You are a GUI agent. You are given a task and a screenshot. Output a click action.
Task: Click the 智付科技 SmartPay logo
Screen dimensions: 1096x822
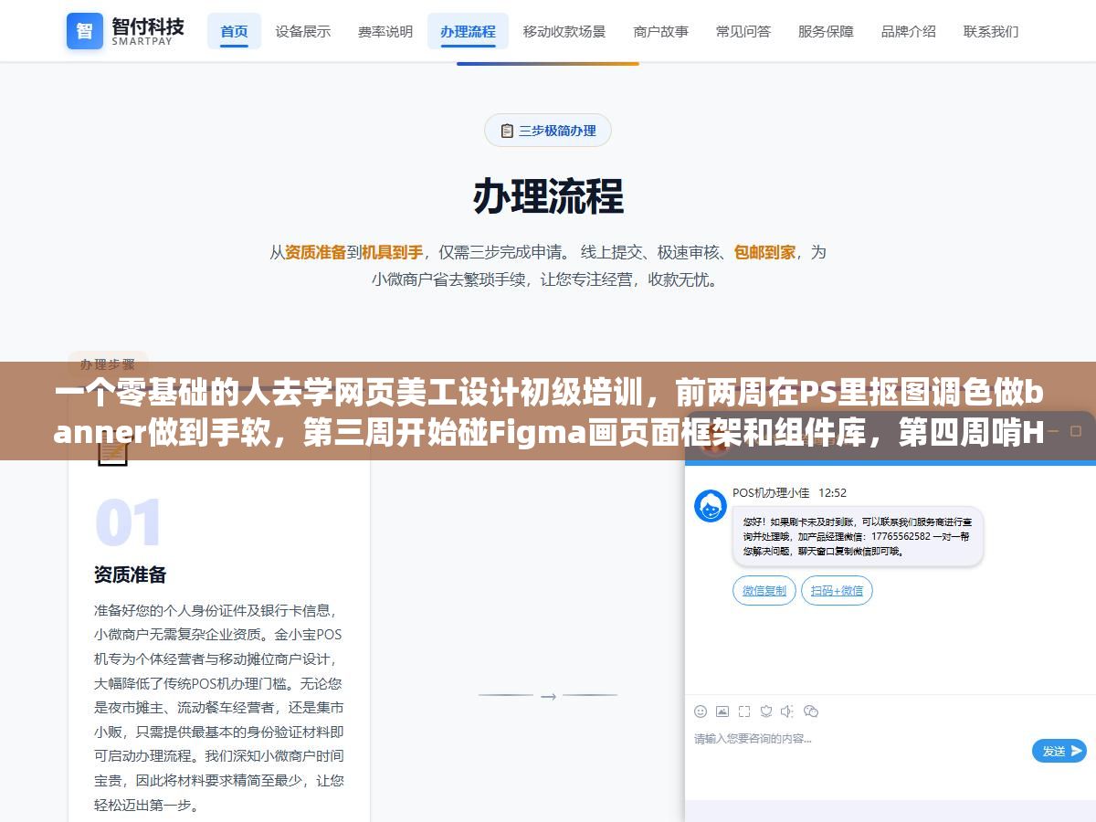(x=125, y=31)
